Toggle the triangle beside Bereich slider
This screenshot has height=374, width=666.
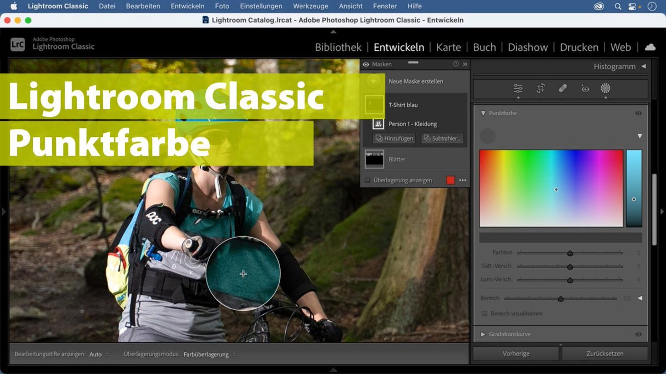639,298
